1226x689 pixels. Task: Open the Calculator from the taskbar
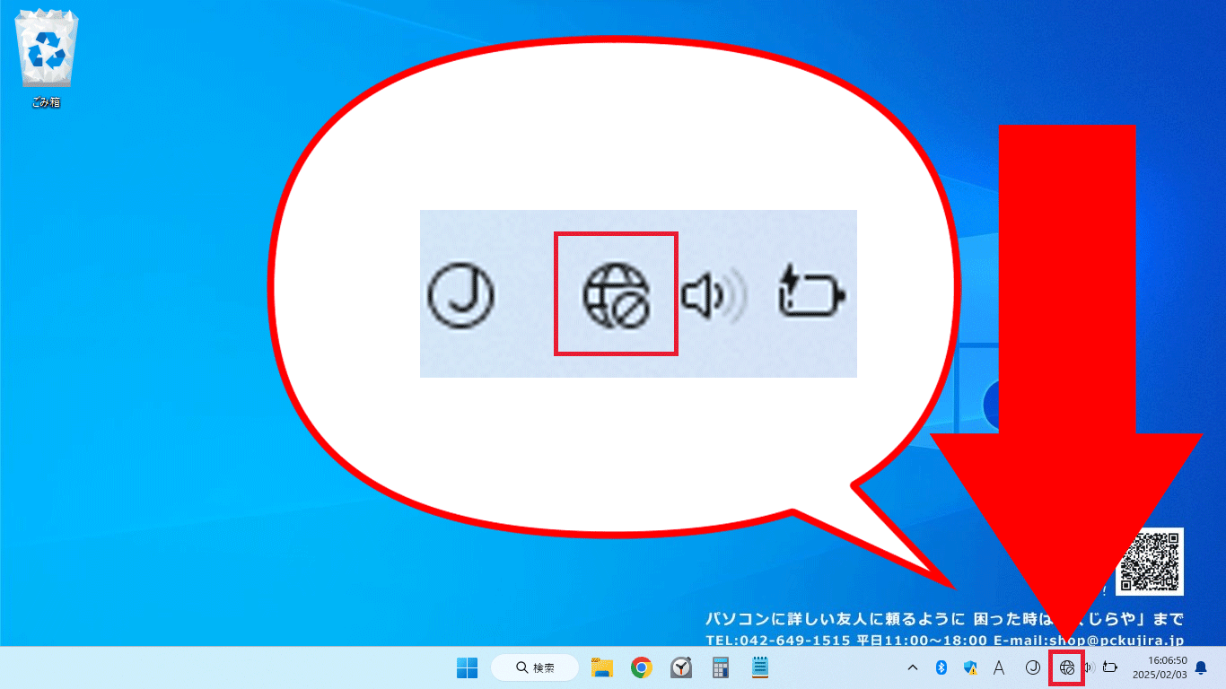[x=720, y=667]
